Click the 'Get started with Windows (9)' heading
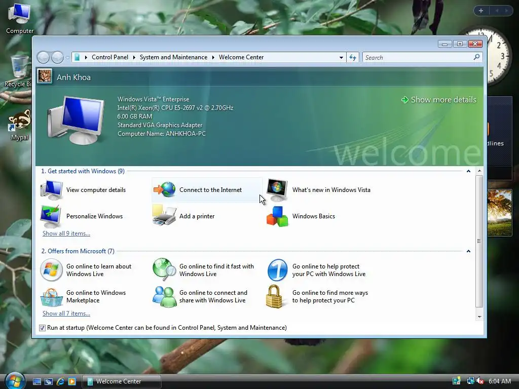 (x=83, y=171)
